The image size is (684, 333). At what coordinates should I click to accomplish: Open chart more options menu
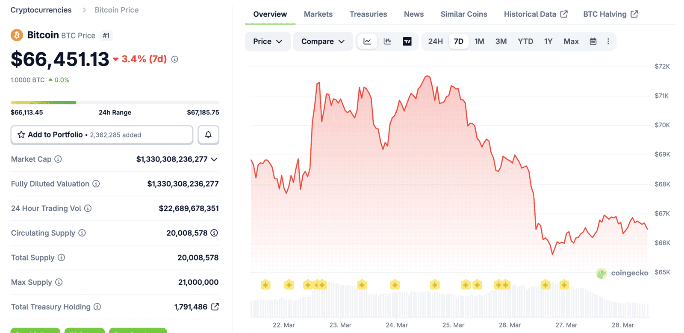click(608, 41)
